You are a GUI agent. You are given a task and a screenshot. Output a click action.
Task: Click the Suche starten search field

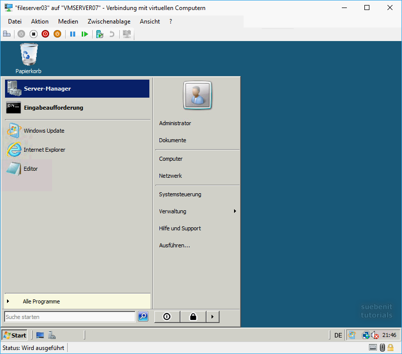pyautogui.click(x=70, y=317)
